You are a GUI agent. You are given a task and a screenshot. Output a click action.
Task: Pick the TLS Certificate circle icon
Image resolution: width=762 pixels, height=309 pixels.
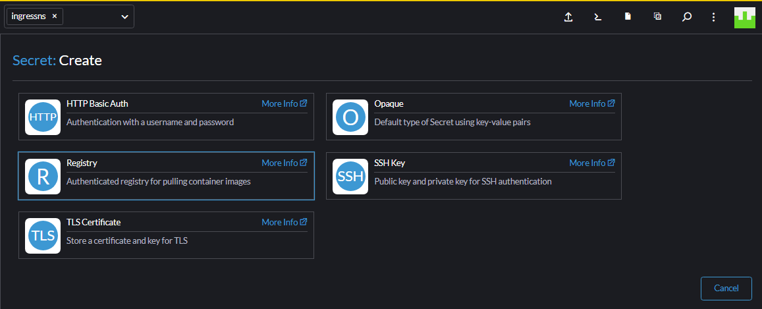pyautogui.click(x=43, y=236)
